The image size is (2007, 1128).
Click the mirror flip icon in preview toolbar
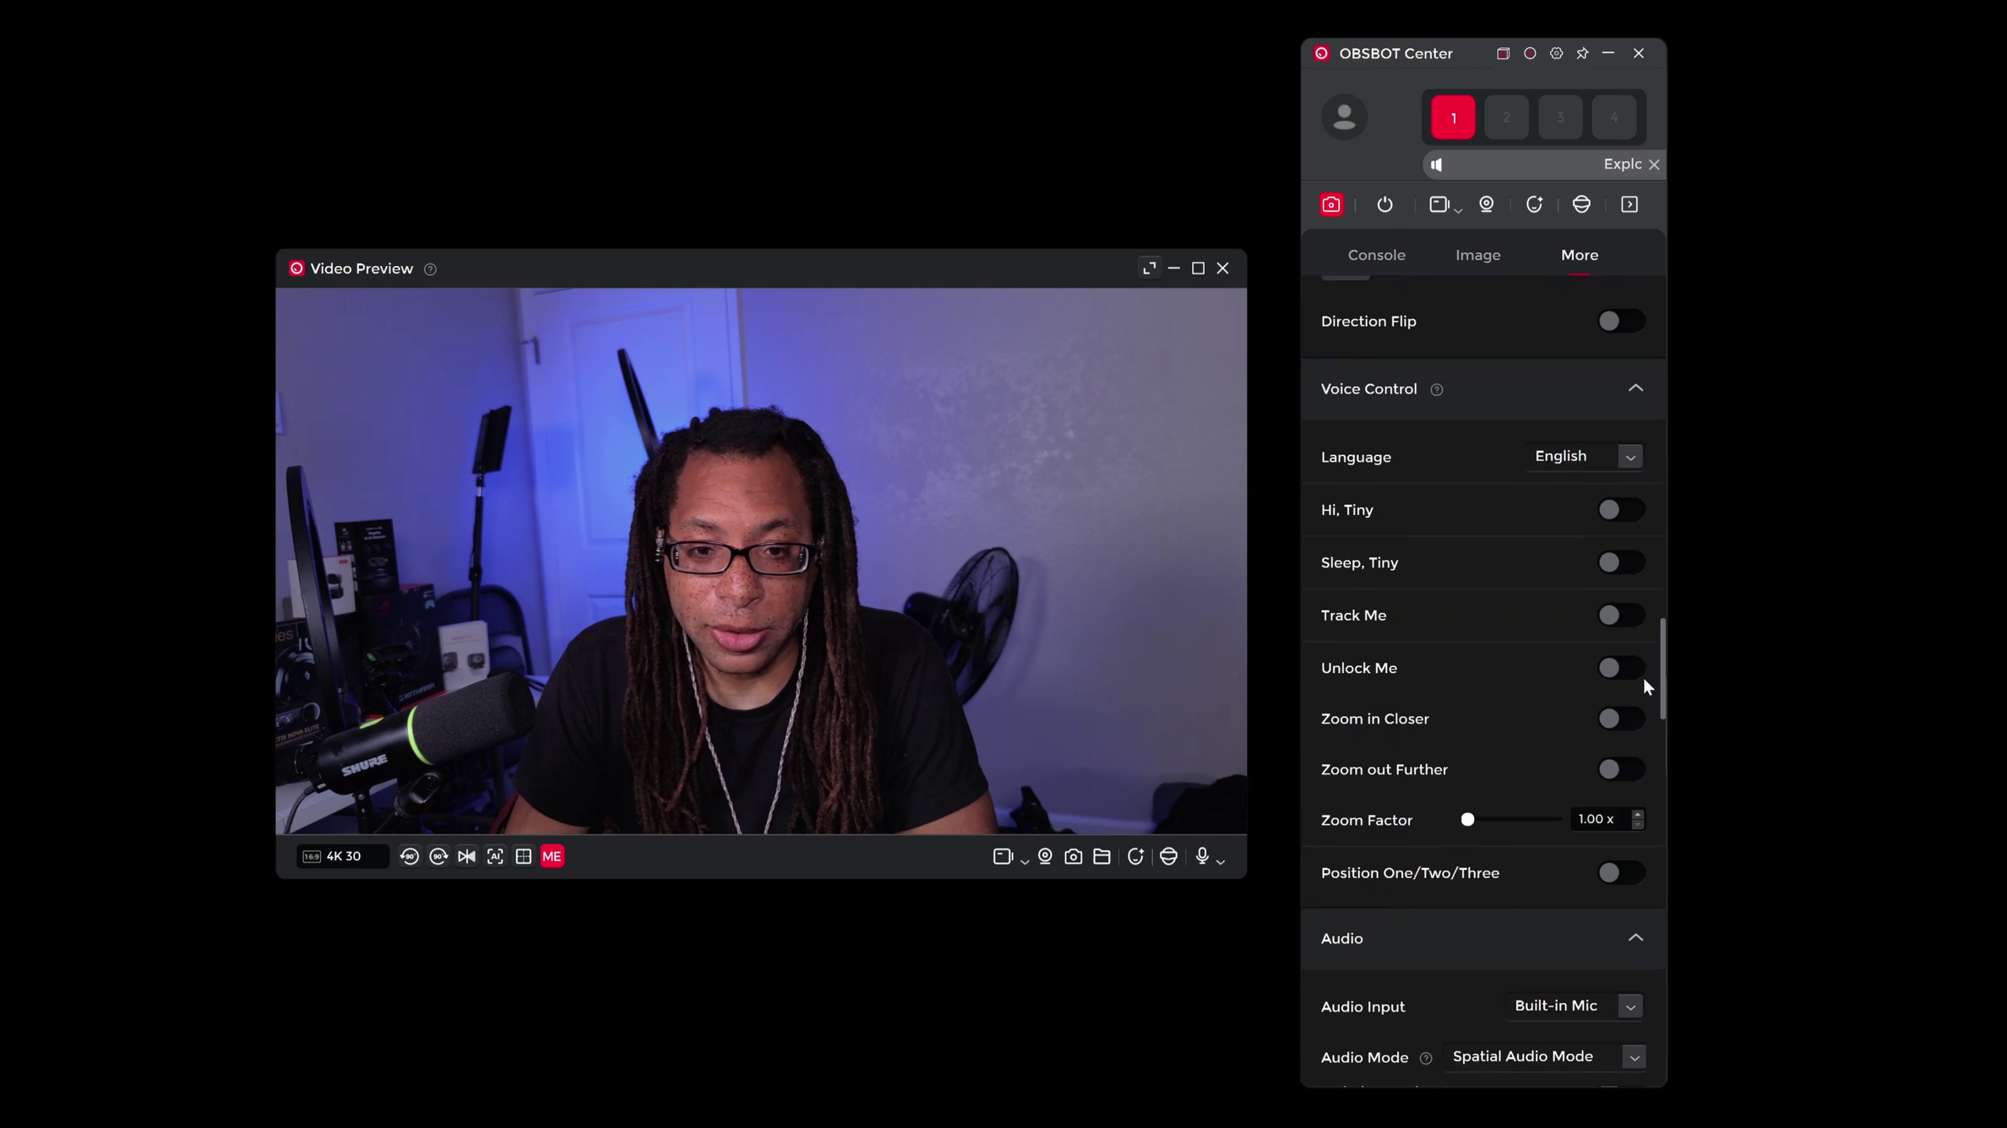(x=466, y=856)
